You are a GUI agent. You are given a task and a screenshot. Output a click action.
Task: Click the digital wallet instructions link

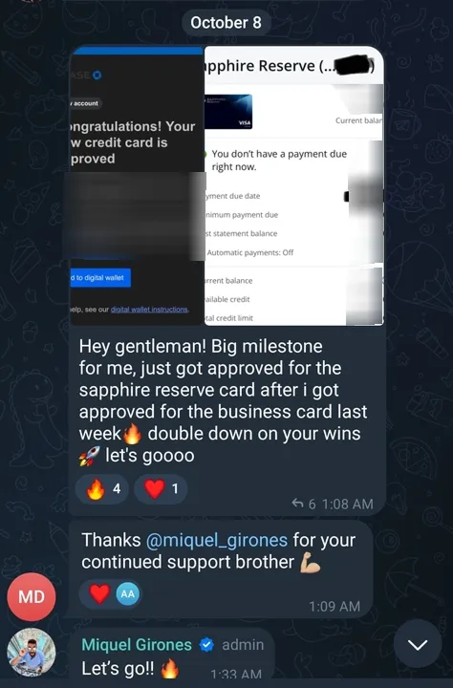tap(149, 310)
